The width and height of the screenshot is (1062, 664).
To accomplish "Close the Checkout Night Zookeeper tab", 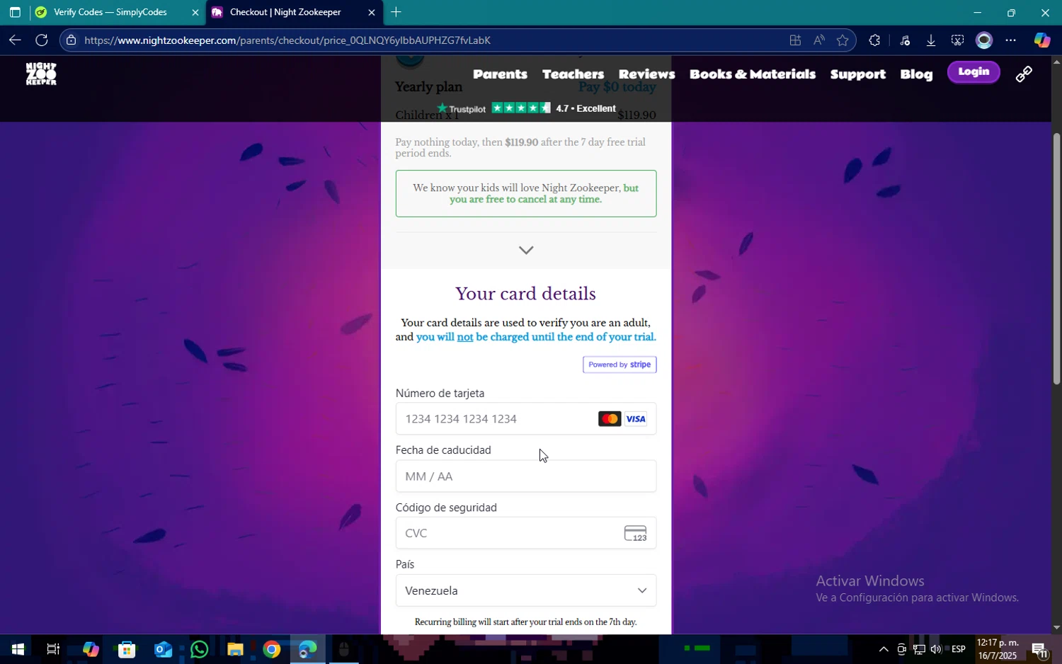I will 372,12.
